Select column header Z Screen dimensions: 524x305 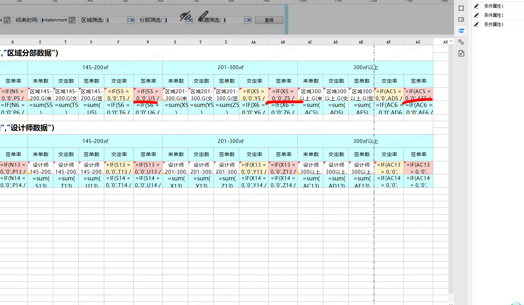(226, 42)
